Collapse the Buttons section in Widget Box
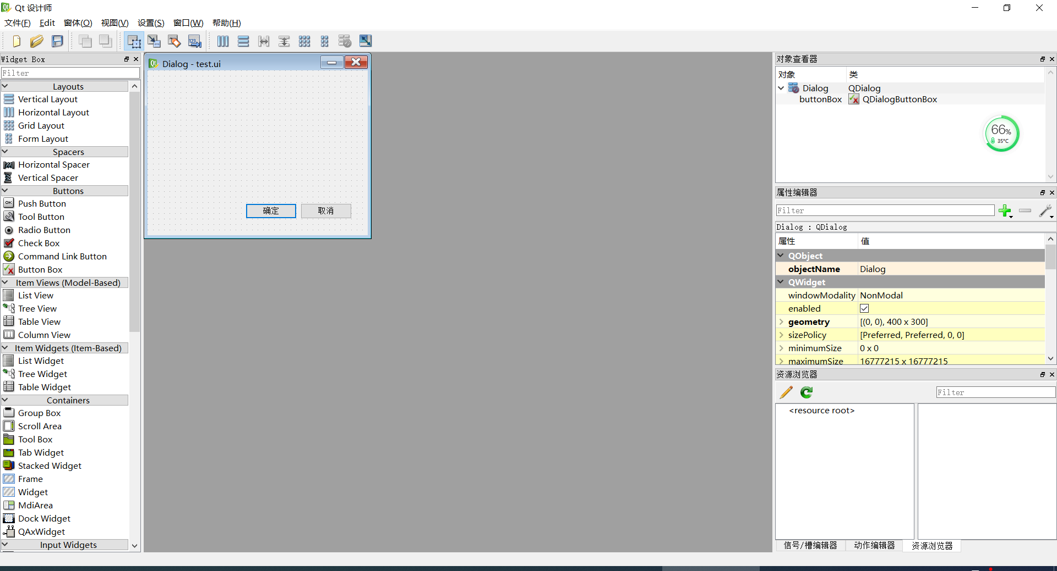 click(5, 191)
